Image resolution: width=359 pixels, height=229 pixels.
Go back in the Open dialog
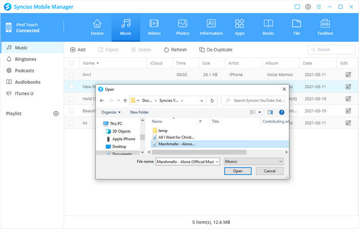(x=102, y=101)
